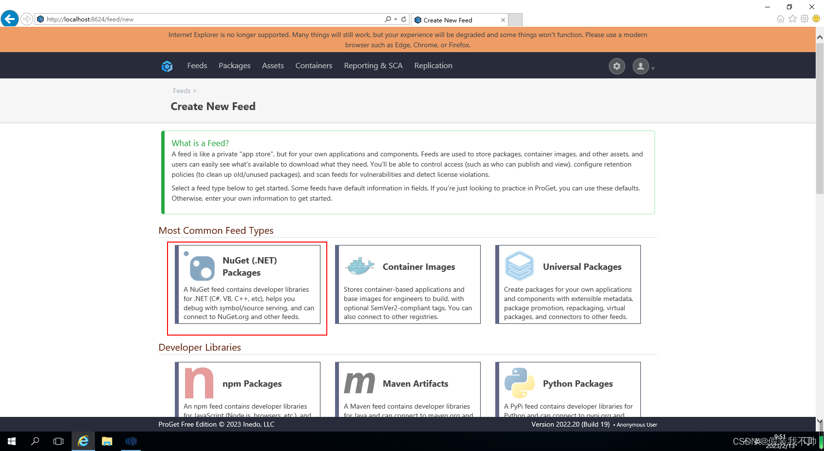824x451 pixels.
Task: Open the Assets menu
Action: 273,66
